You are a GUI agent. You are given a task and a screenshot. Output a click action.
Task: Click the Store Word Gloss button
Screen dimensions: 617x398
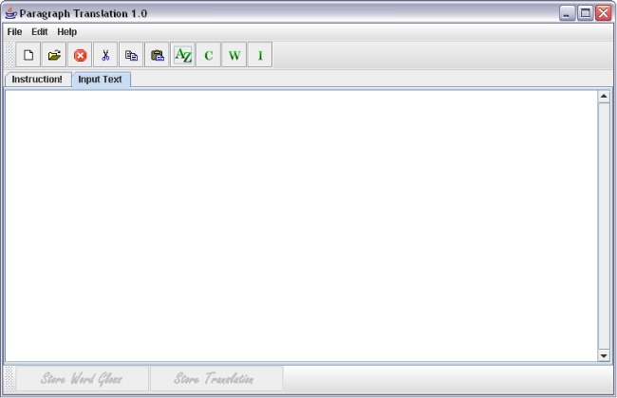[82, 379]
